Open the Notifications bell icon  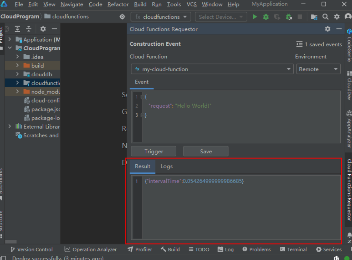click(349, 235)
